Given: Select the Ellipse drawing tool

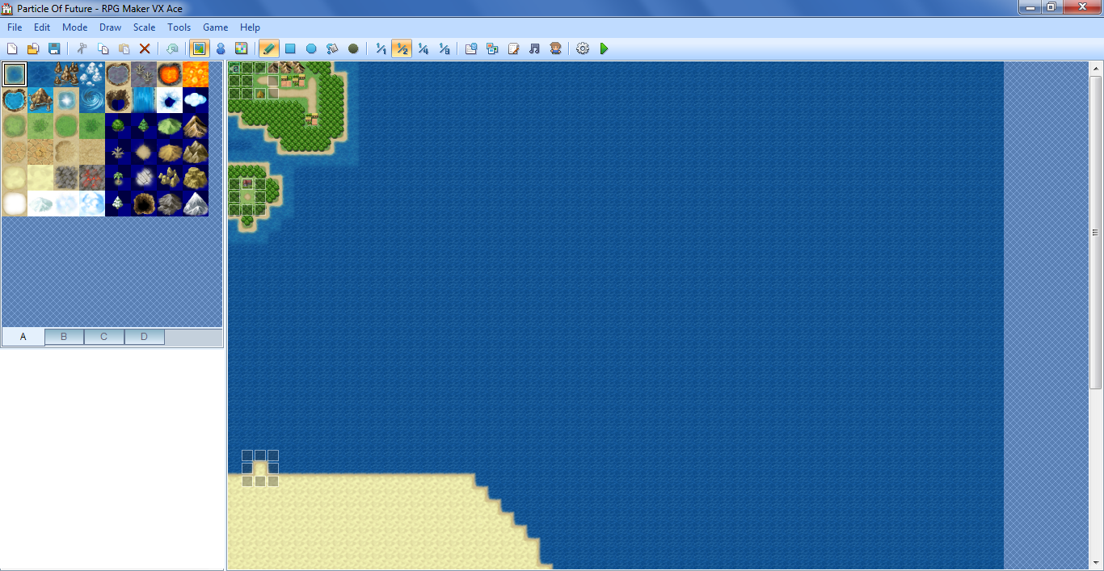Looking at the screenshot, I should (311, 48).
